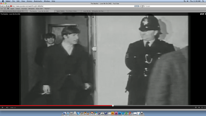
Task: Launch Keynote podium icon in Dock
Action: click(x=92, y=113)
